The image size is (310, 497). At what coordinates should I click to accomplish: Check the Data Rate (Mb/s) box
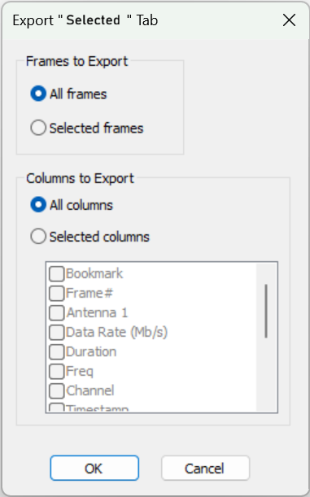coord(57,333)
